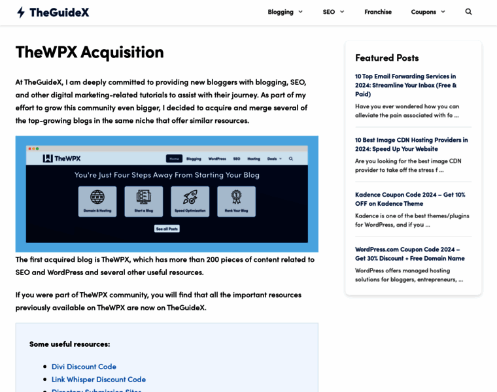Open the Coupons menu
The image size is (497, 392).
(424, 12)
